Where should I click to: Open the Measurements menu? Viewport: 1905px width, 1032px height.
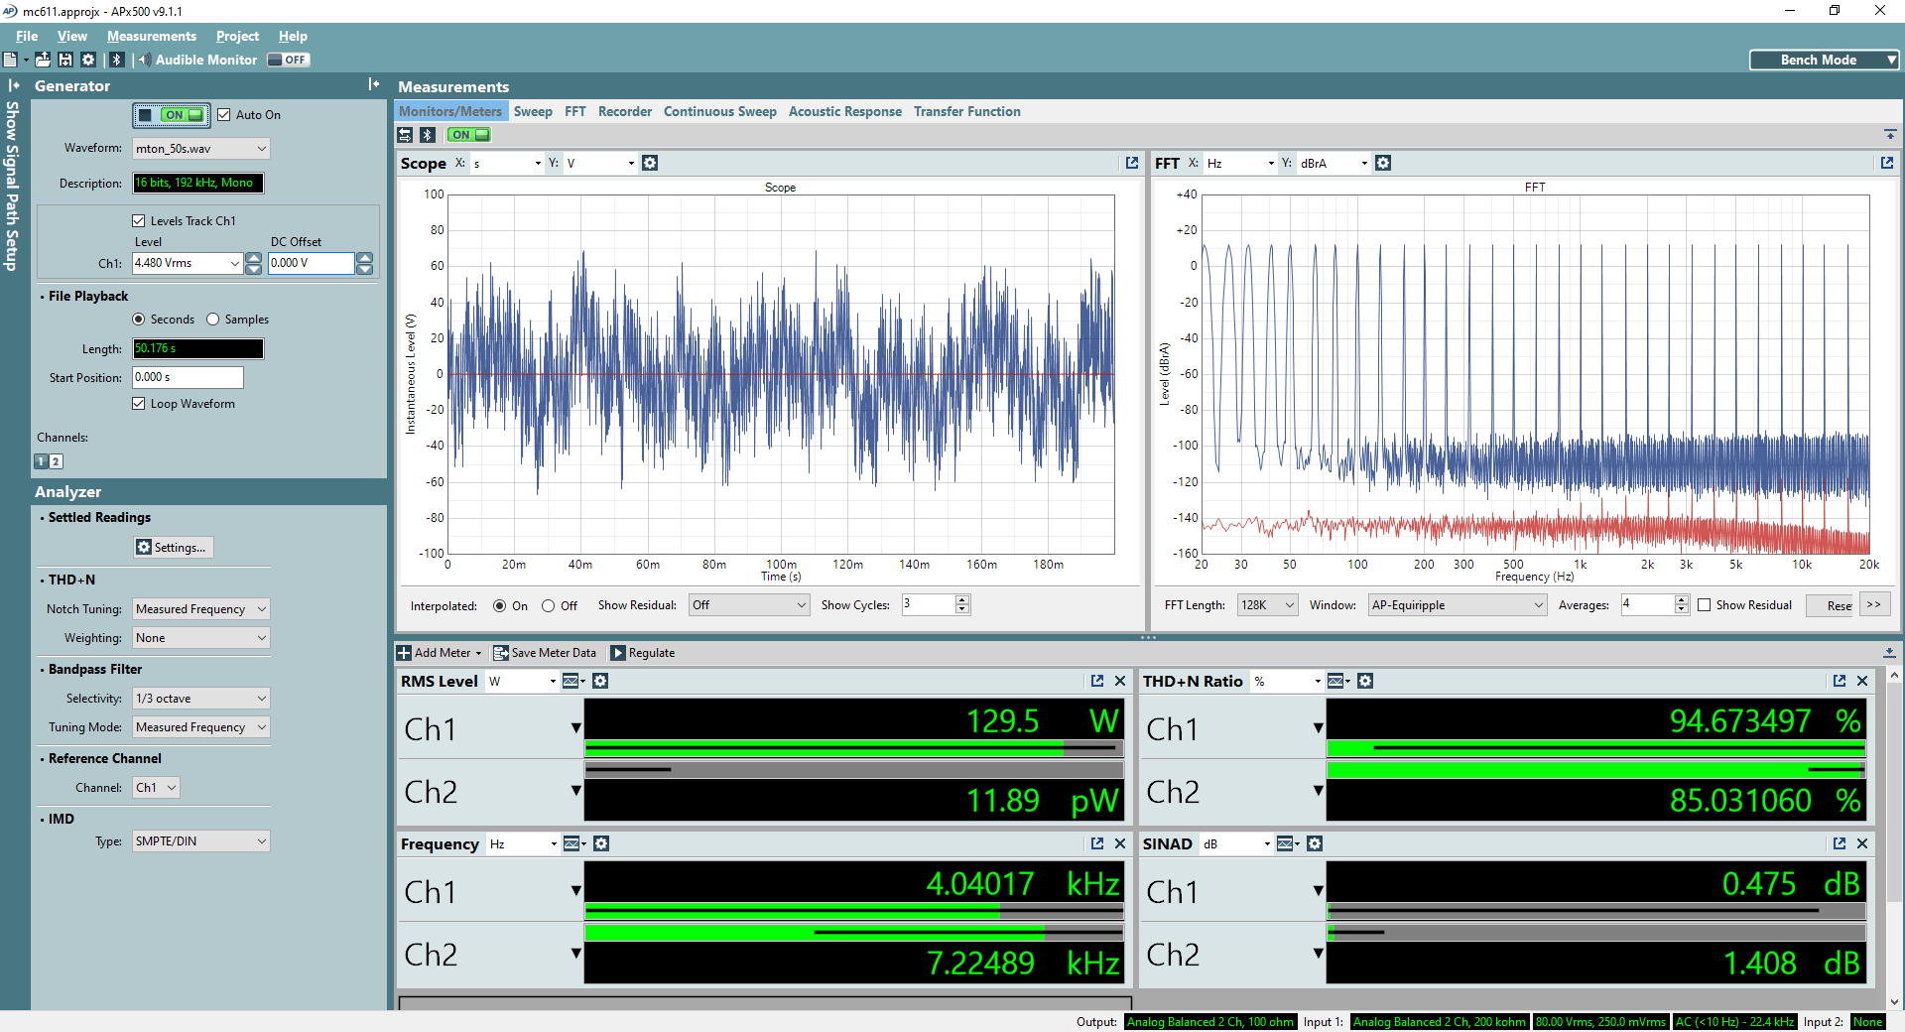coord(152,36)
